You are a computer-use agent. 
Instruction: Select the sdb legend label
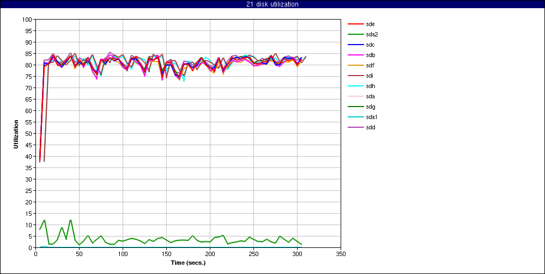tap(370, 55)
